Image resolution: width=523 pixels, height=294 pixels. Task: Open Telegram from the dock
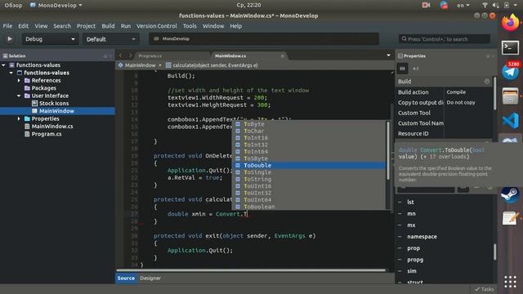pos(510,71)
